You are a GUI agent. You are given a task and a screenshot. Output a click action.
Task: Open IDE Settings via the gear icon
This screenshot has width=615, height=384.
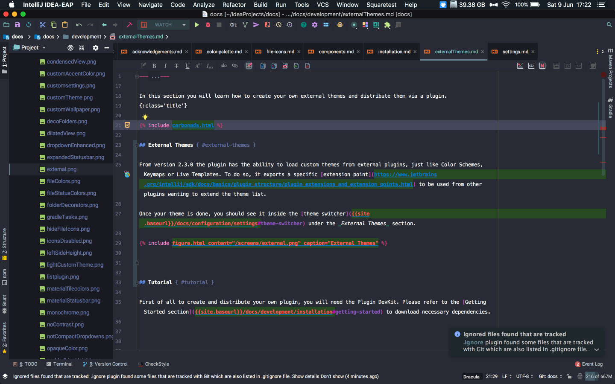click(x=315, y=25)
